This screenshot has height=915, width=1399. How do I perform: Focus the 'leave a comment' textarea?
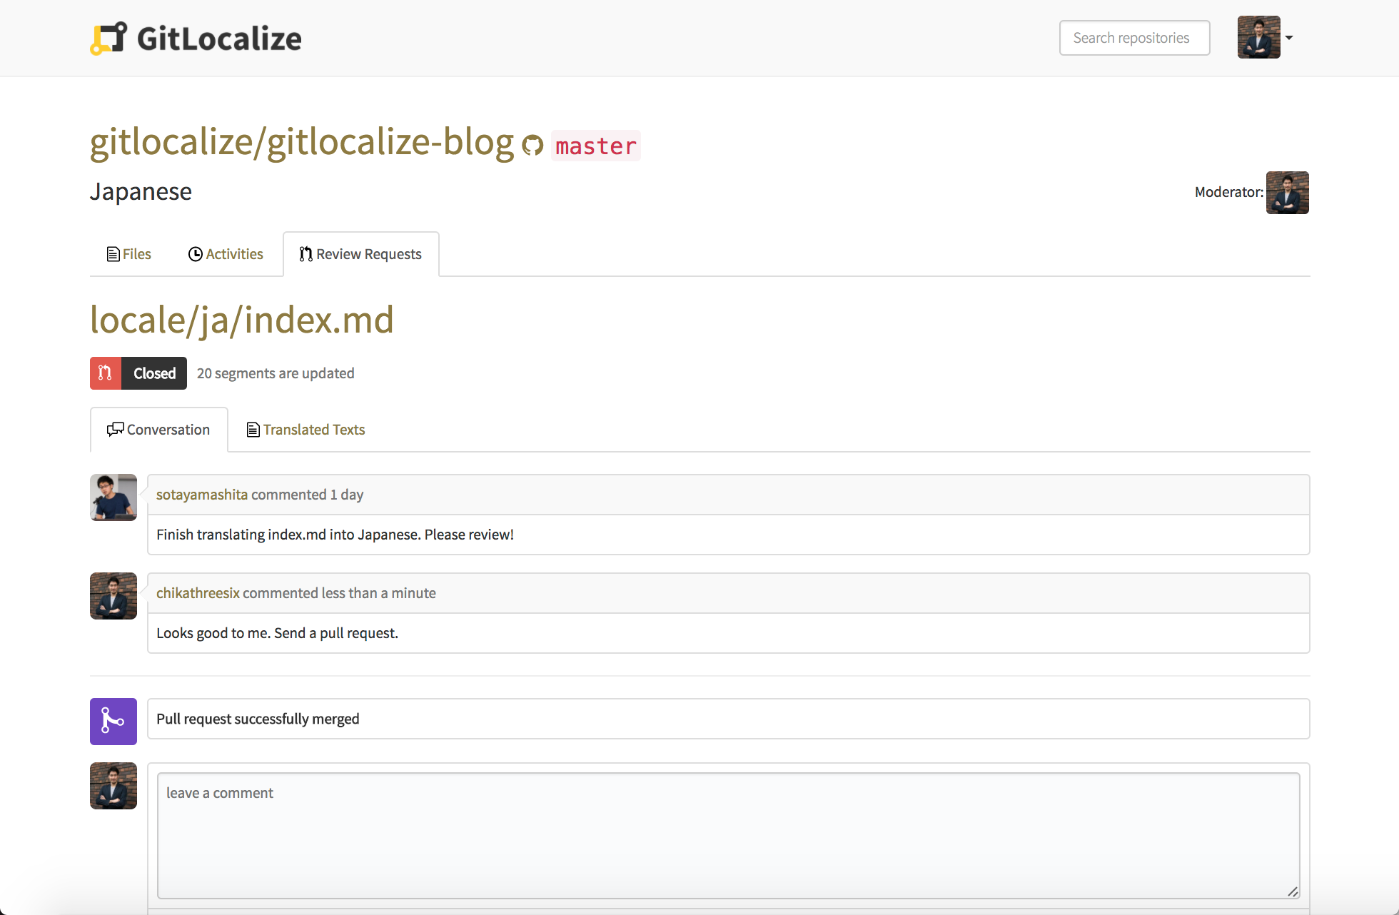(728, 836)
